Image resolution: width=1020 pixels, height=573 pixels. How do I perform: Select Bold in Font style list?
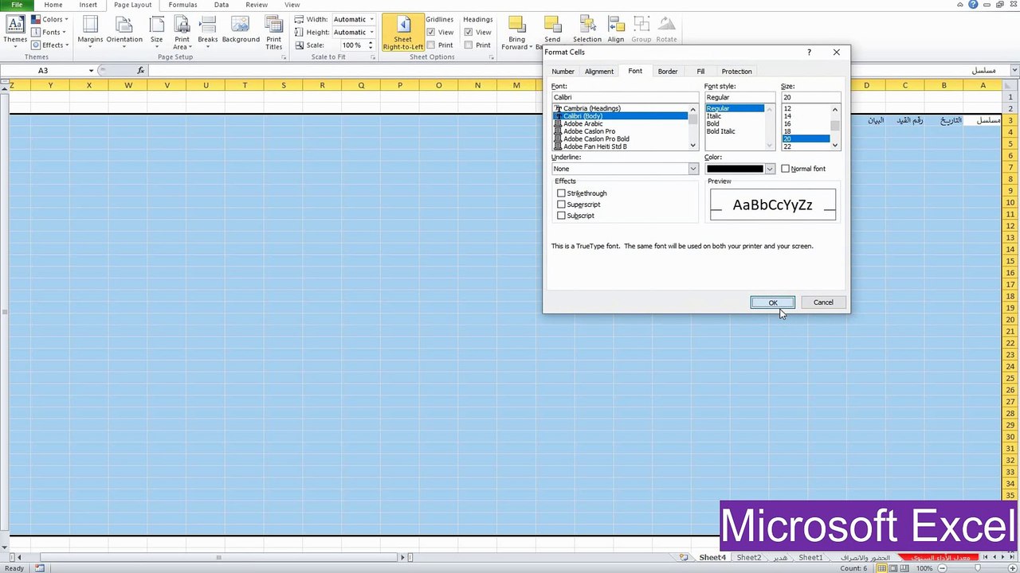[x=712, y=123]
